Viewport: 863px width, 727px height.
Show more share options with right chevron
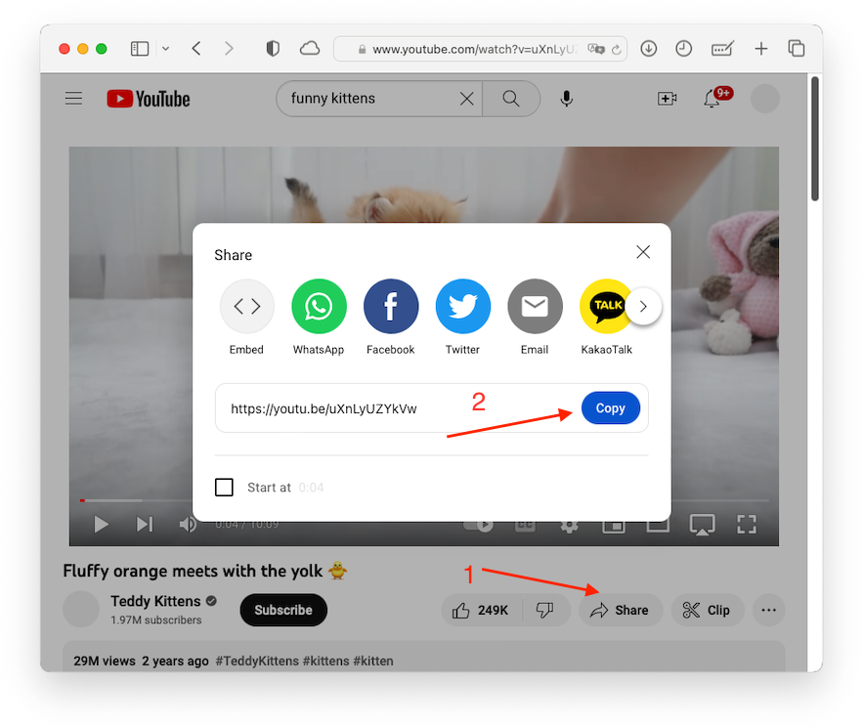click(x=643, y=307)
